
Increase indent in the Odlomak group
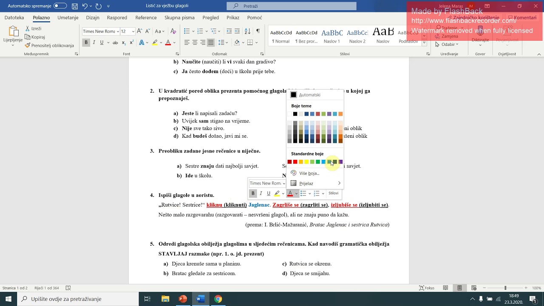[x=237, y=31]
